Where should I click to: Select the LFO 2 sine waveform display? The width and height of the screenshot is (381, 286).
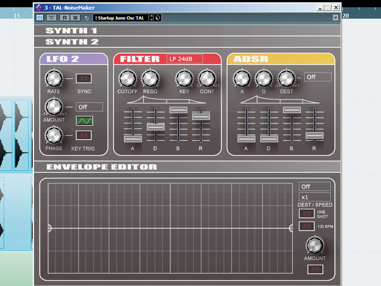(85, 121)
